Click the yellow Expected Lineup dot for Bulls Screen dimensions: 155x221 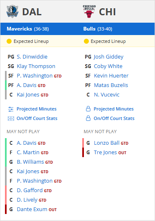tap(86, 41)
